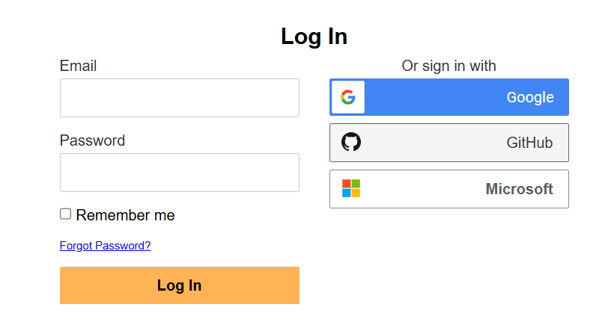Sign in using the Google text label
Viewport: 608px width, 322px height.
tap(530, 98)
